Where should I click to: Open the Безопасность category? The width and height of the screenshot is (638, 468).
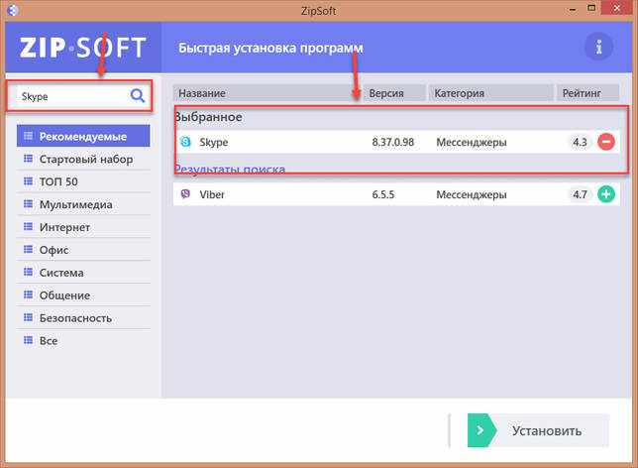coord(83,317)
